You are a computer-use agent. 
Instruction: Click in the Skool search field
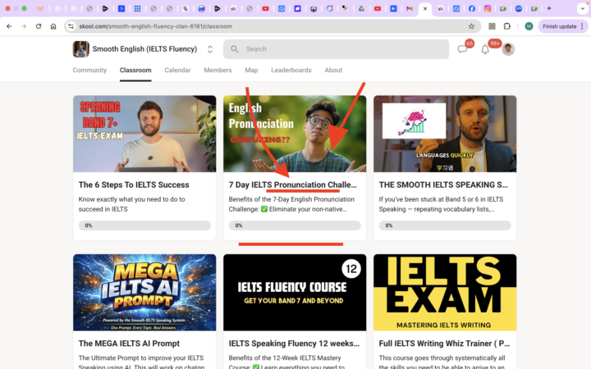click(337, 49)
